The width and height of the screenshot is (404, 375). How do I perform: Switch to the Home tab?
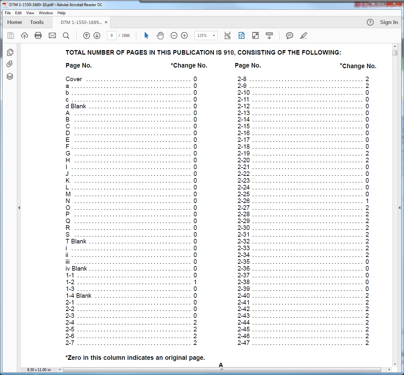[15, 22]
